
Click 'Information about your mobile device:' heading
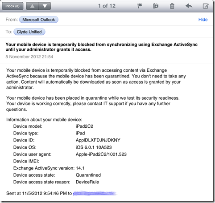[x=44, y=120]
